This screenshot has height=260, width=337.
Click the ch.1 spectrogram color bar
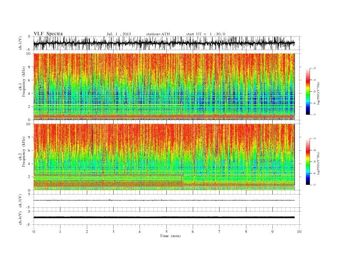point(308,91)
